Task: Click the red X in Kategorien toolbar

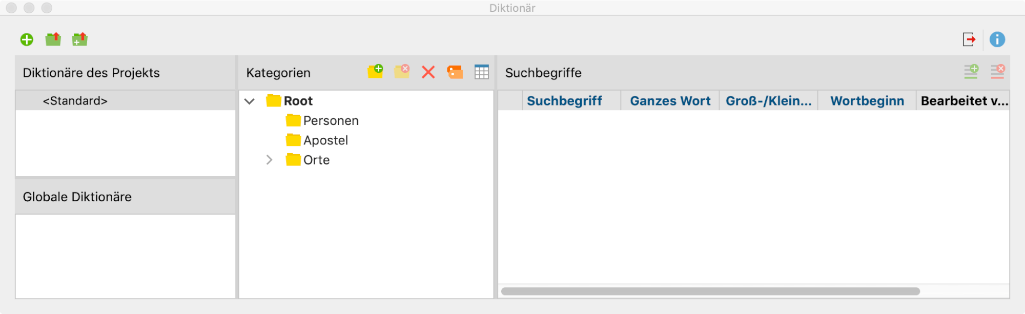Action: pos(428,72)
